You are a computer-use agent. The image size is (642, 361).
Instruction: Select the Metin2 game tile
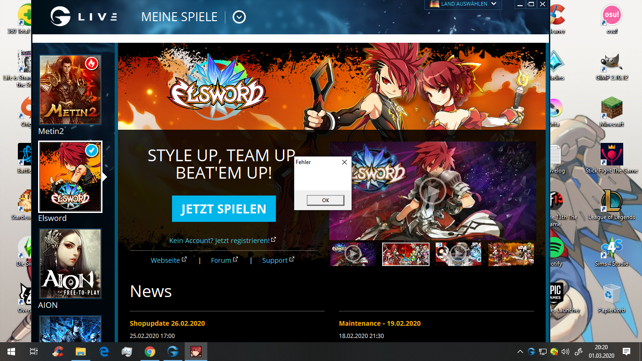tap(70, 89)
